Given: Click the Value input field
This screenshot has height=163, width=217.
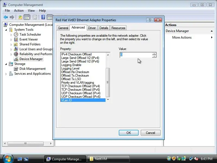Looking at the screenshot, I should tap(136, 55).
